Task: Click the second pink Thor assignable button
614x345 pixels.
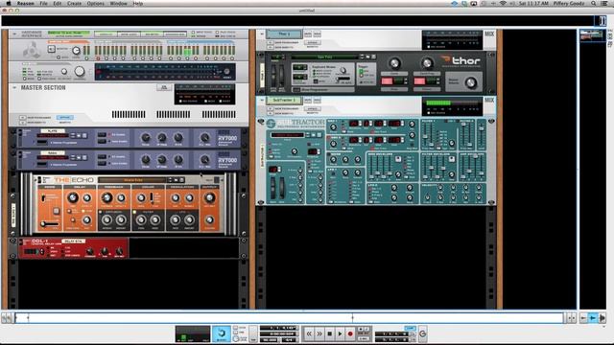Action: tap(420, 81)
